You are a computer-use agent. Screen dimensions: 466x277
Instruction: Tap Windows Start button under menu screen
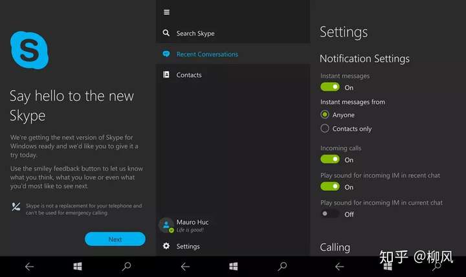(233, 267)
